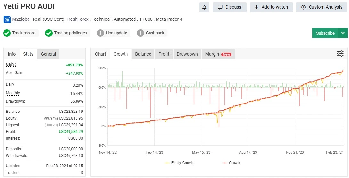Expand the Subscribe dropdown arrow
The width and height of the screenshot is (349, 178).
pyautogui.click(x=343, y=33)
